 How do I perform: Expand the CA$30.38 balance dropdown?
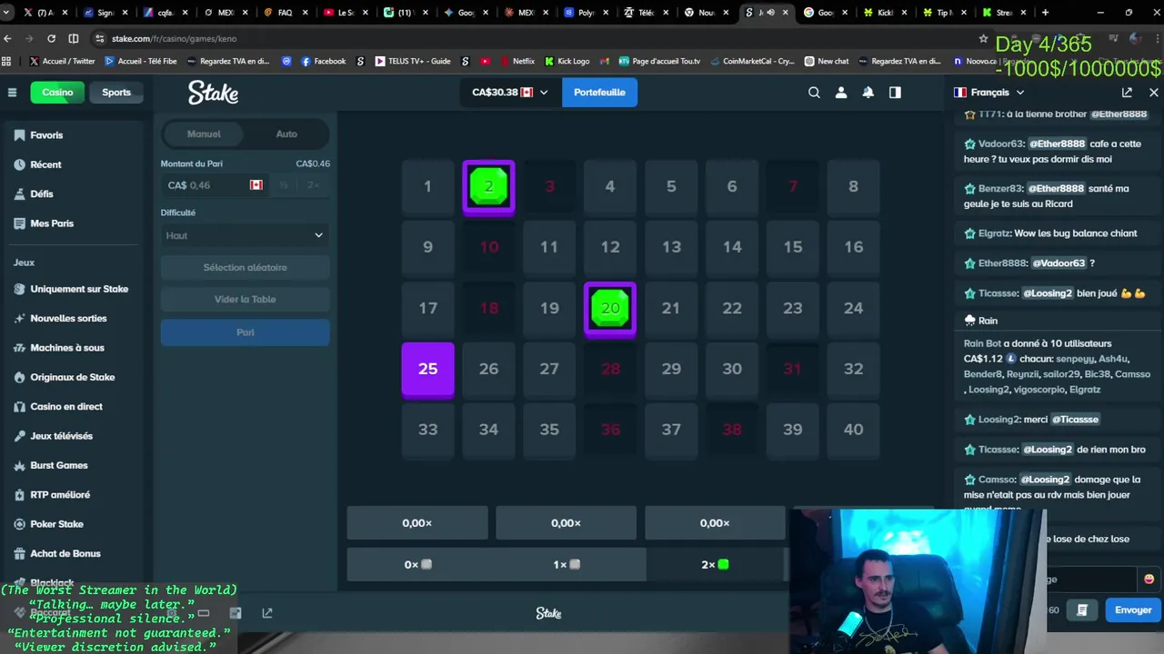tap(510, 92)
